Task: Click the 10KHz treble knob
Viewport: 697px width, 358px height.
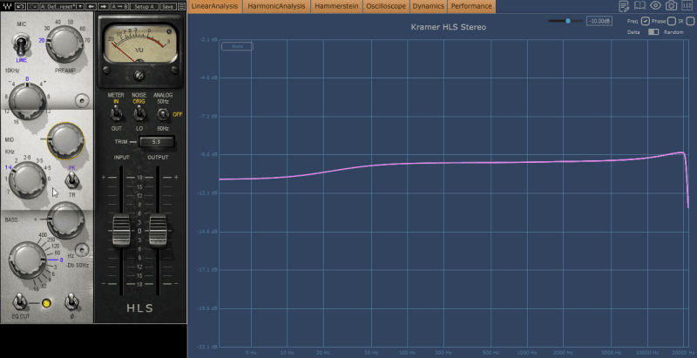Action: (x=27, y=101)
